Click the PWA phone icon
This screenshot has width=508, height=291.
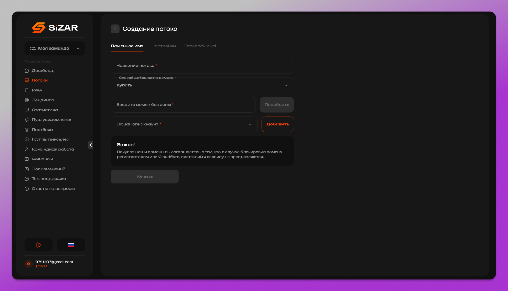pos(27,90)
